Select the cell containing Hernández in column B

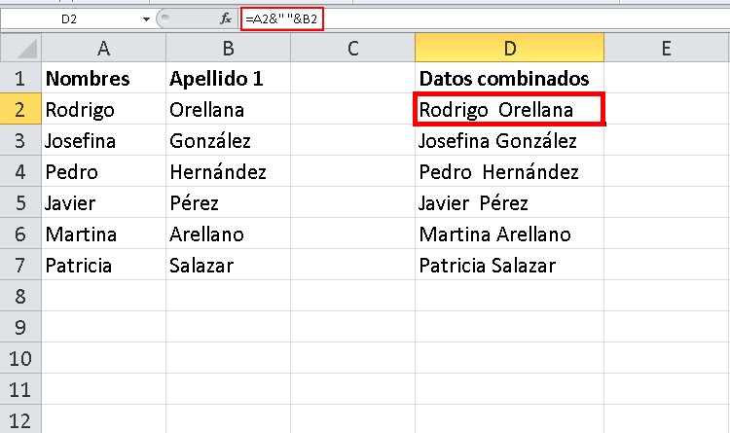[228, 172]
